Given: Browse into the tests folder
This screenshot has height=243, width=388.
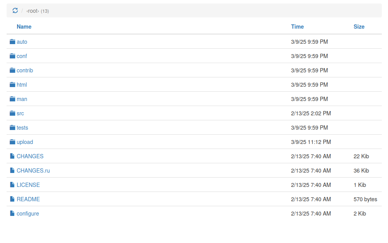Looking at the screenshot, I should (x=22, y=128).
